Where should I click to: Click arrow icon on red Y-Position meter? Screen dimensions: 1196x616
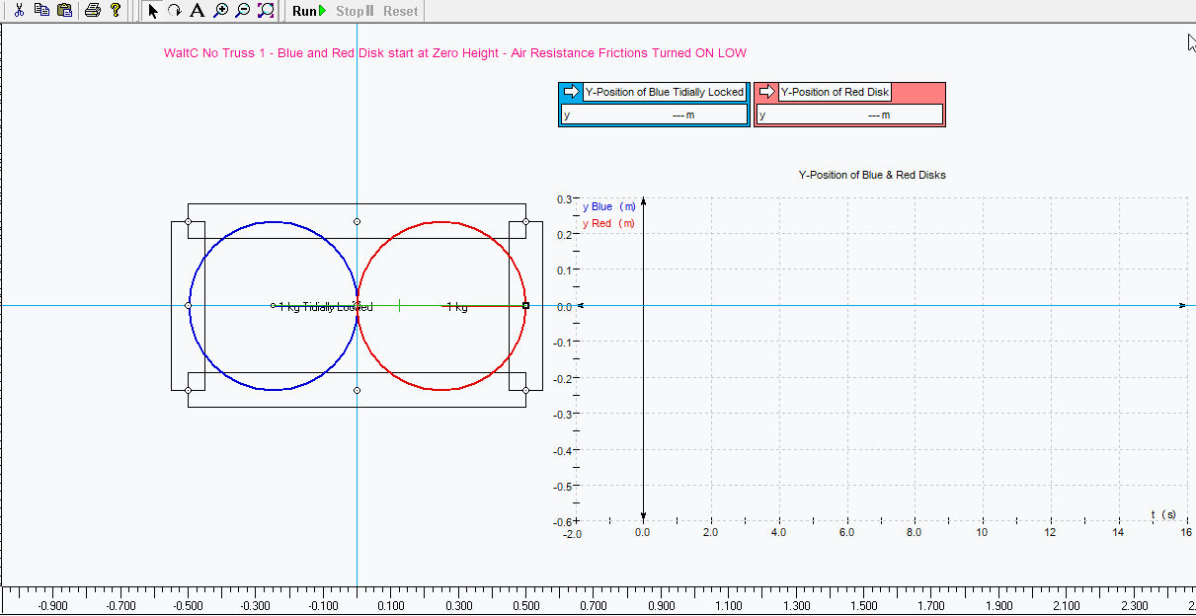click(767, 92)
